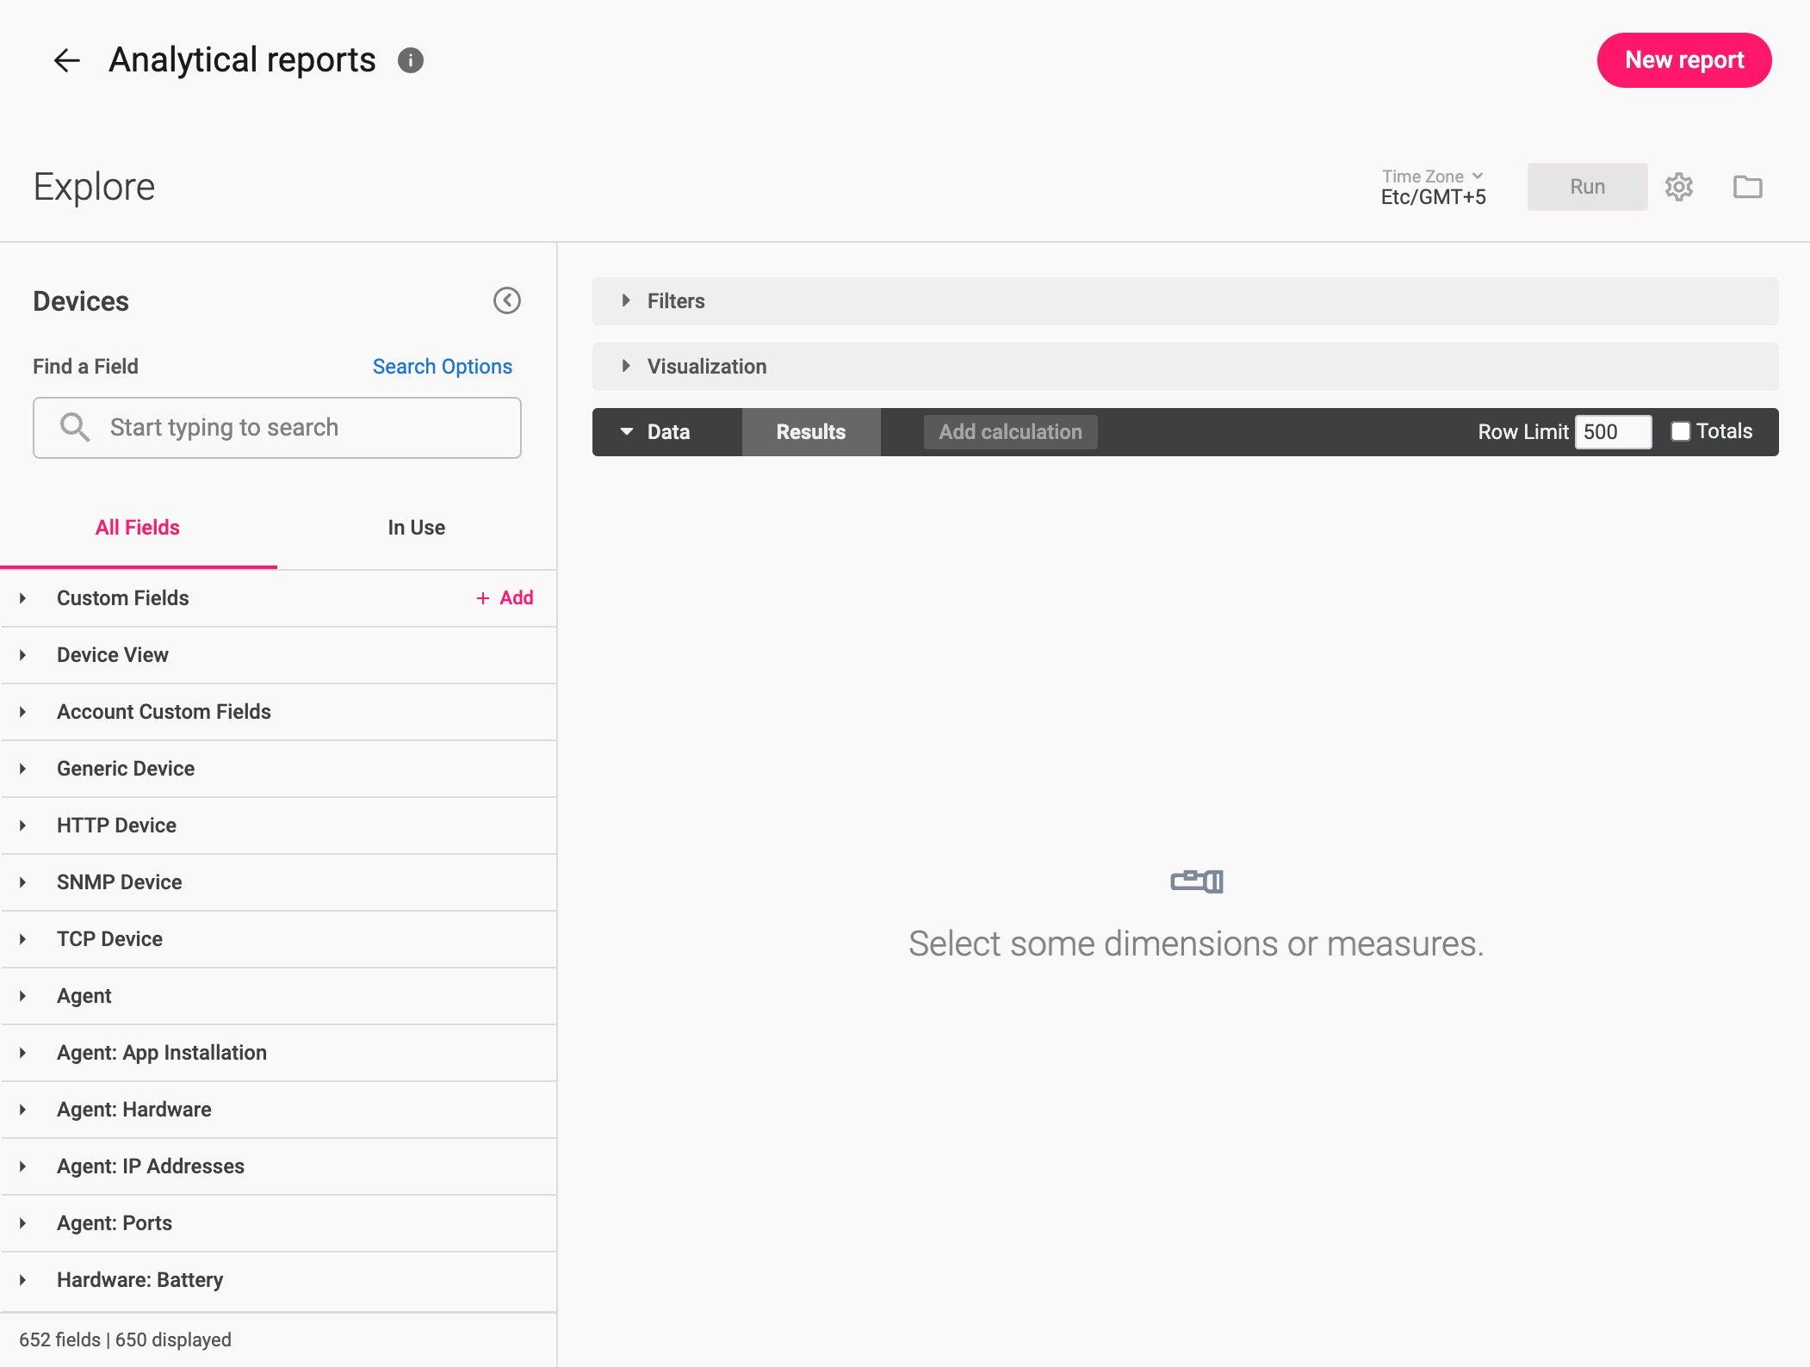Viewport: 1810px width, 1367px height.
Task: Open Explore settings gear
Action: [1678, 187]
